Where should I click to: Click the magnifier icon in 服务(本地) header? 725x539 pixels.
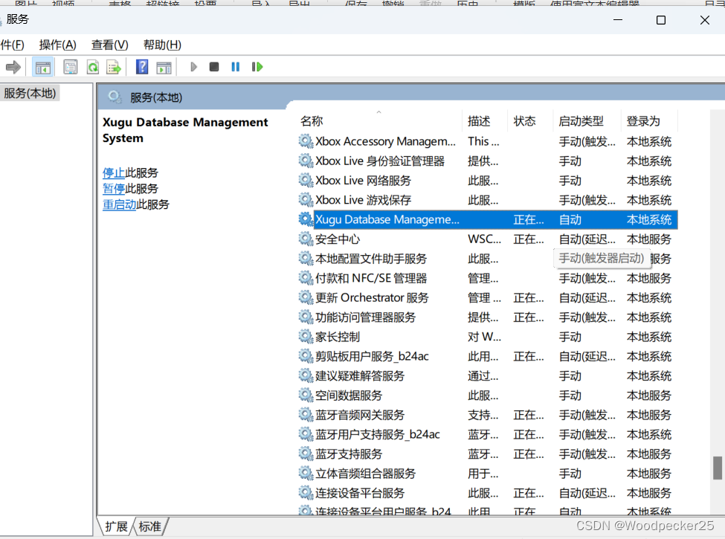[x=115, y=97]
